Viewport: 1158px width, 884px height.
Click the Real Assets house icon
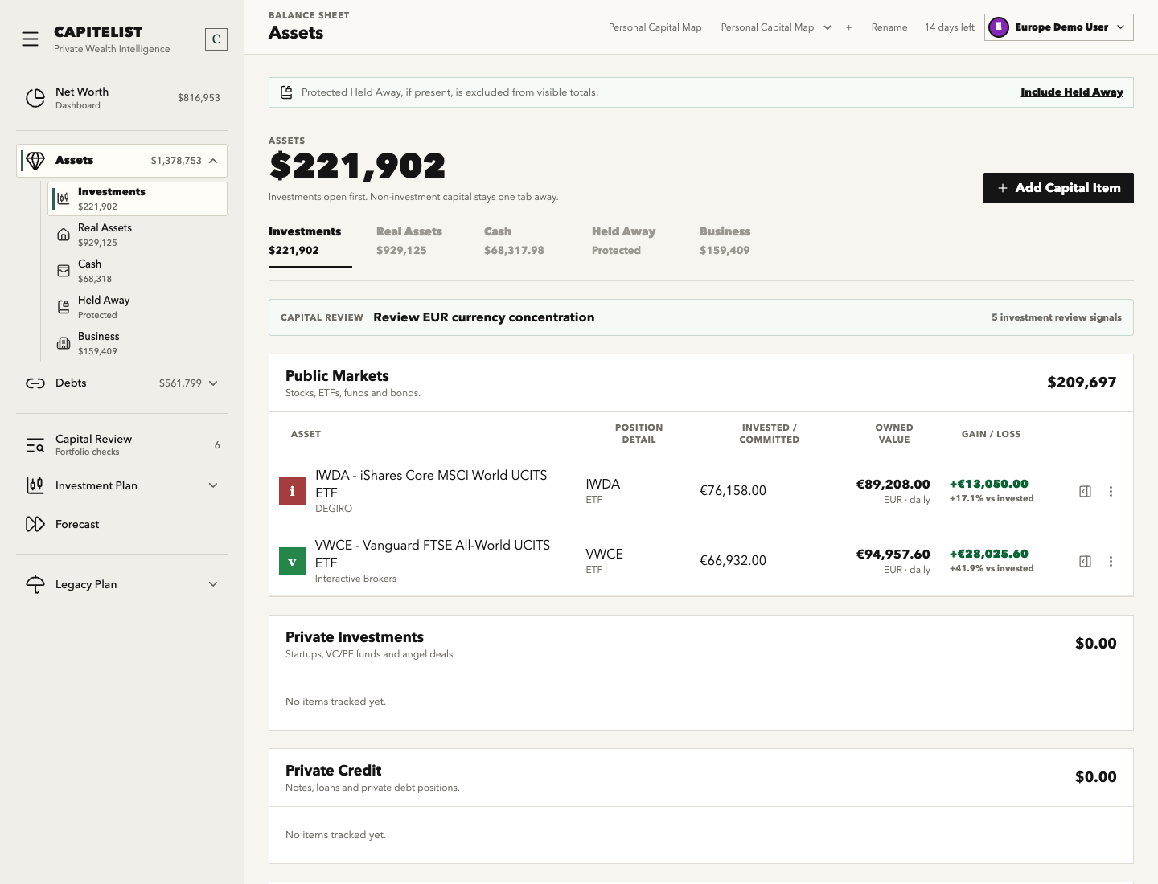(64, 235)
